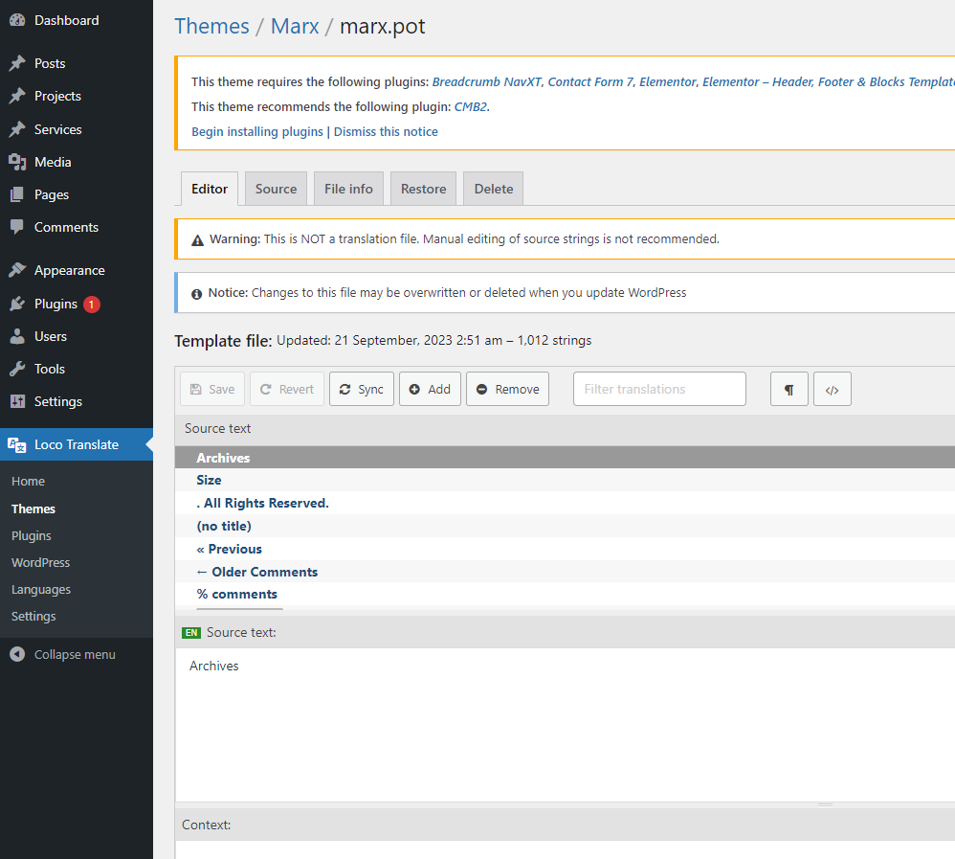Go to Plugins in admin sidebar
This screenshot has height=859, width=955.
56,304
